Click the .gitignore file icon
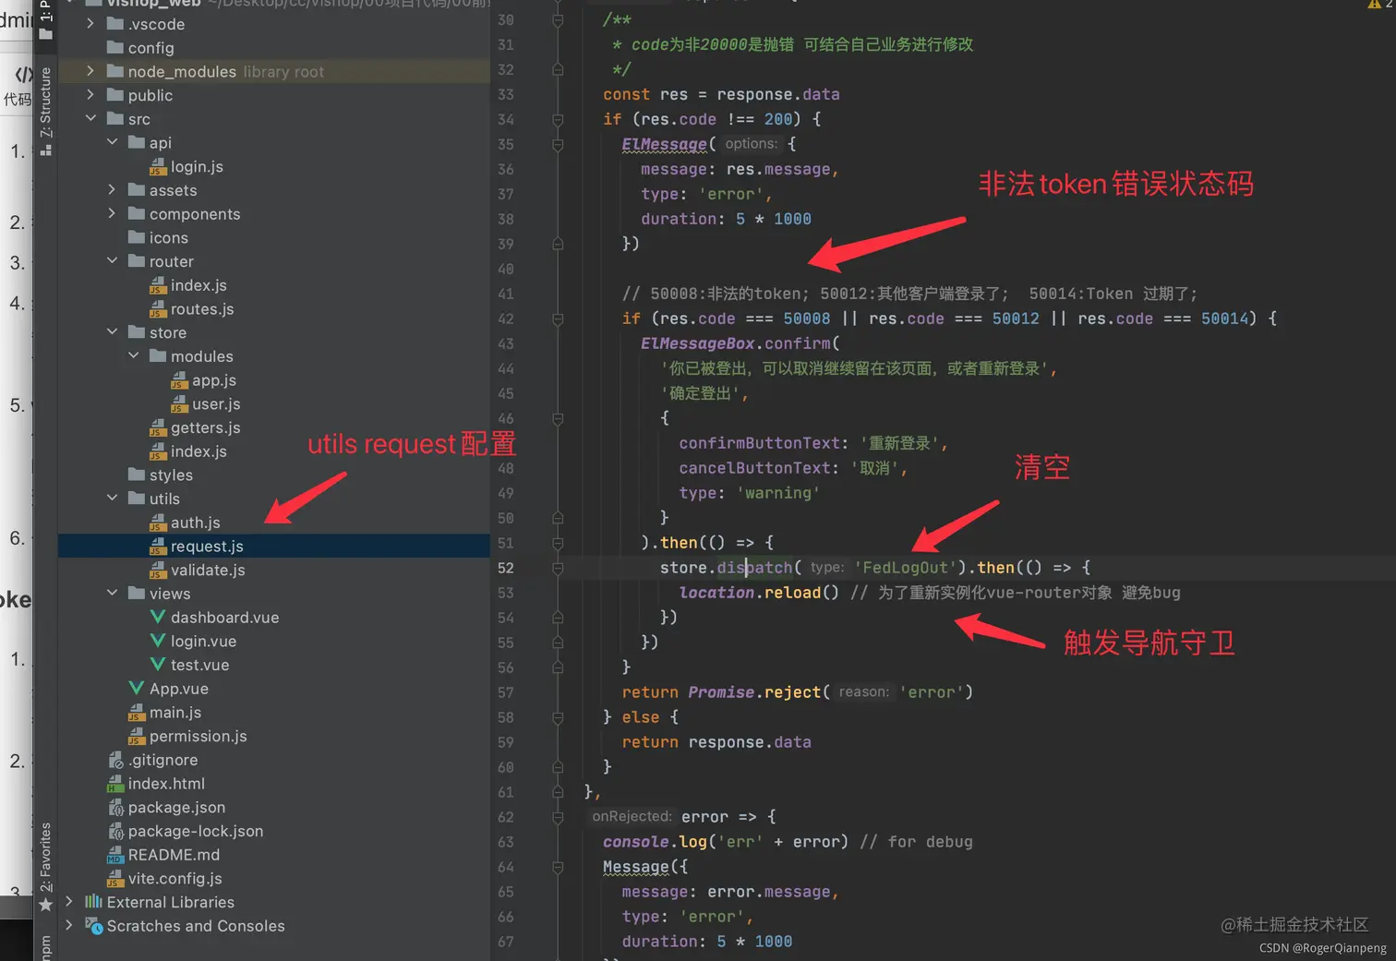 point(115,761)
